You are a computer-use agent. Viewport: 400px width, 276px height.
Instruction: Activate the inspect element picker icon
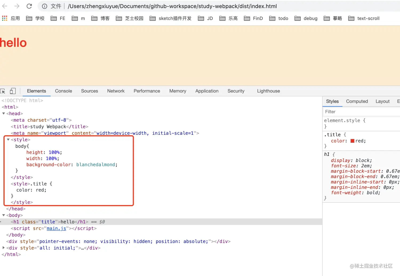pos(3,91)
